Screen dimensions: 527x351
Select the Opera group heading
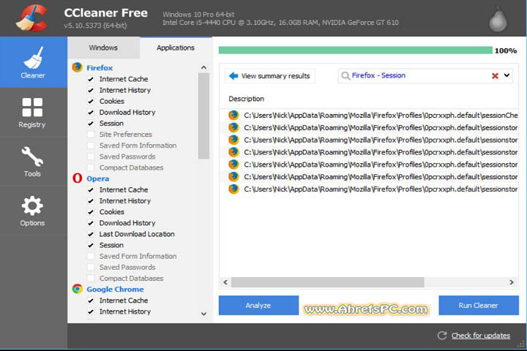[x=98, y=178]
